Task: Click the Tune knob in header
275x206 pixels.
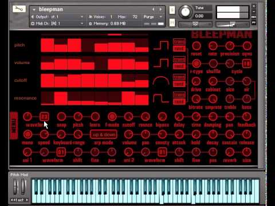Action: pos(185,12)
